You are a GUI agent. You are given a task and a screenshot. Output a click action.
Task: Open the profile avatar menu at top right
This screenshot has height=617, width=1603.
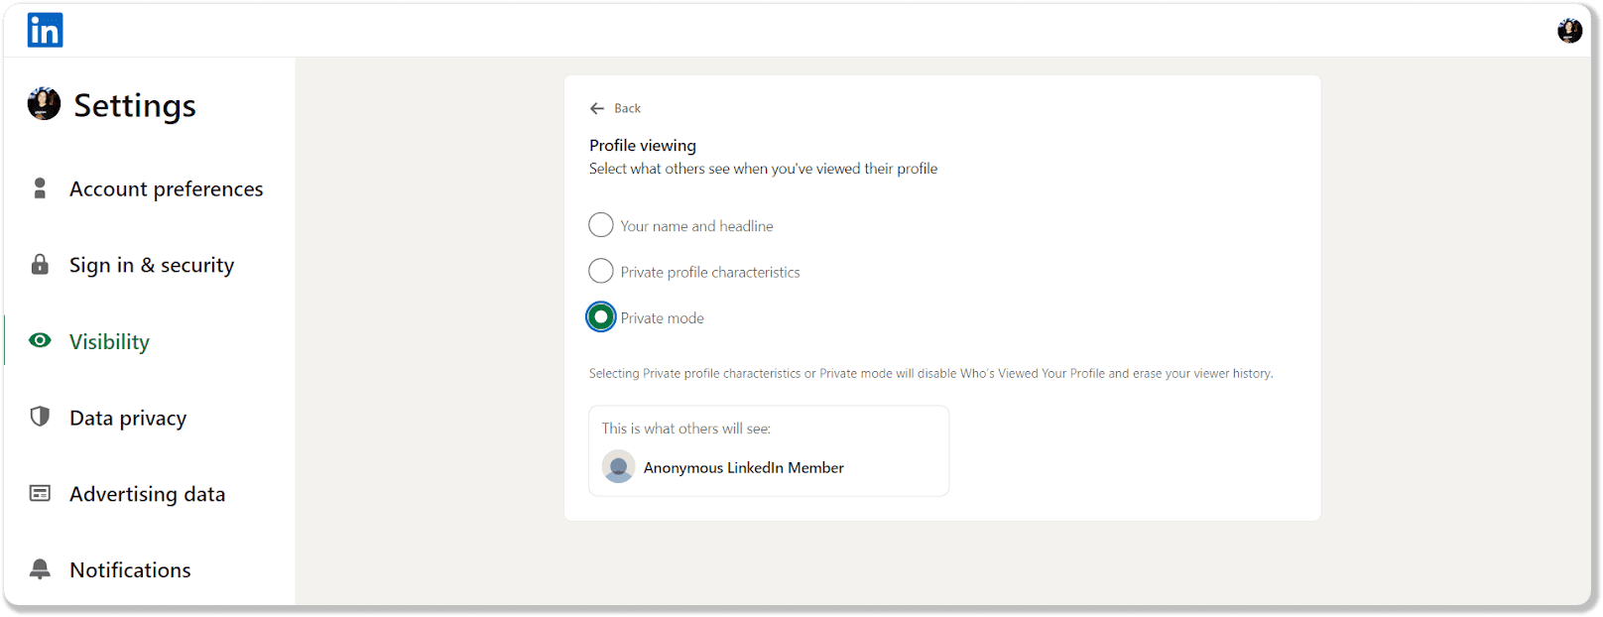click(x=1569, y=32)
